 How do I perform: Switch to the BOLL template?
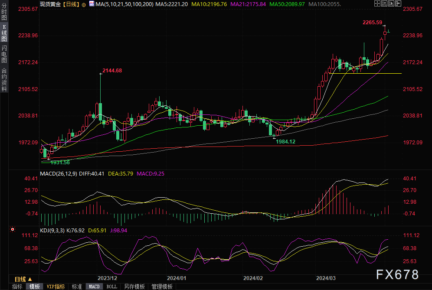(111, 287)
